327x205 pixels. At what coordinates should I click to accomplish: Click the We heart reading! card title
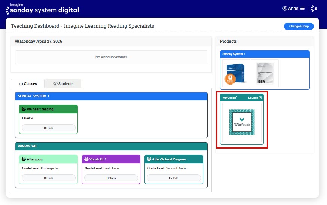(x=40, y=109)
